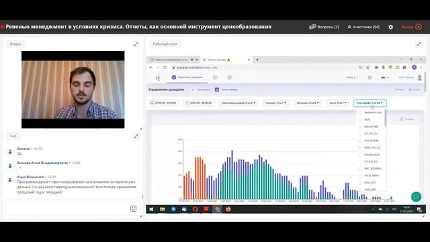Viewport: 430px width, 242px height.
Task: Open new browser tab plus button
Action: [257, 60]
